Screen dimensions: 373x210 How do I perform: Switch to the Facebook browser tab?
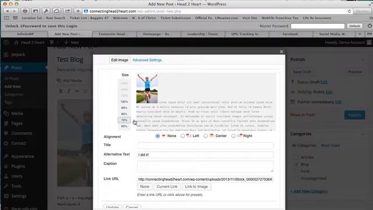[290, 34]
